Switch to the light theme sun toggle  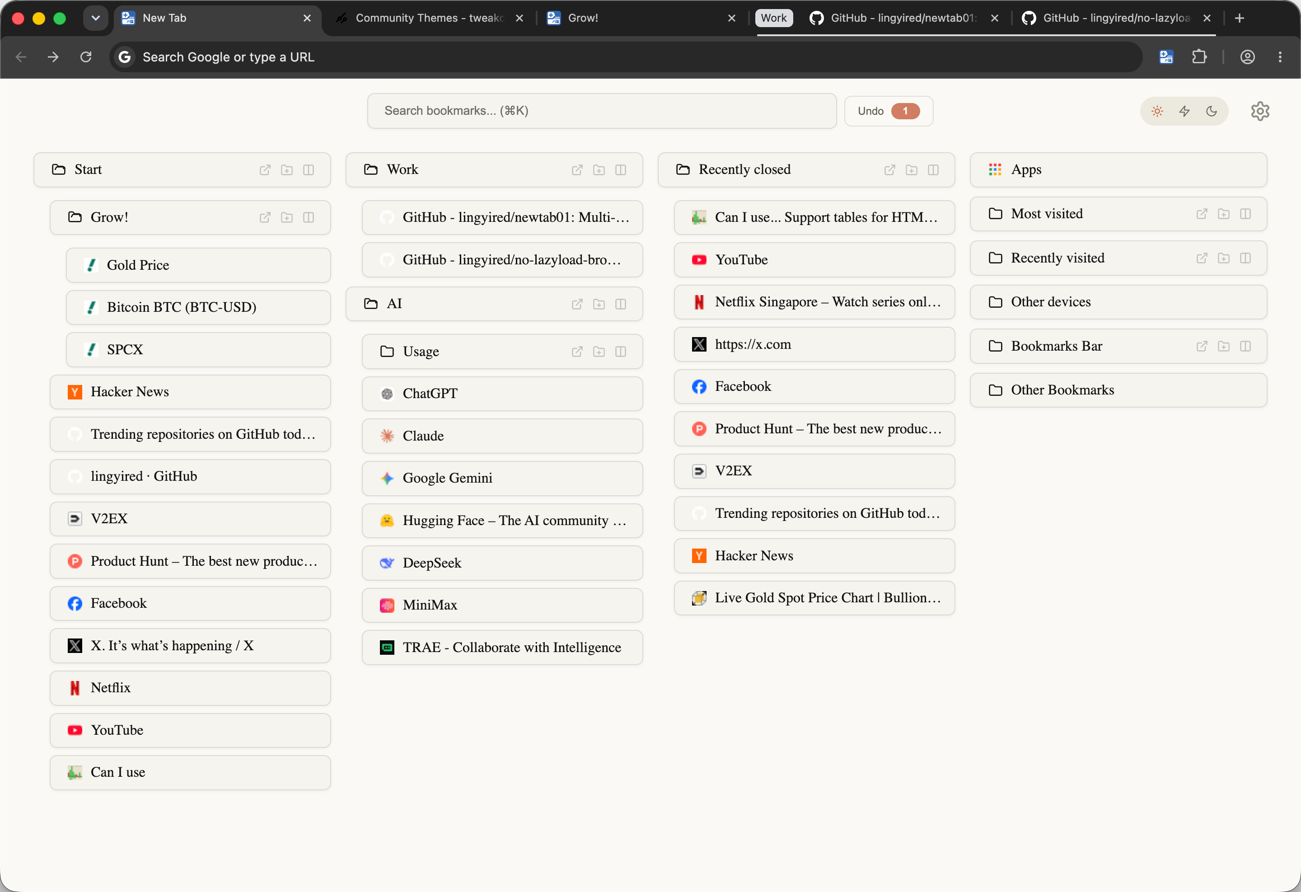point(1157,111)
